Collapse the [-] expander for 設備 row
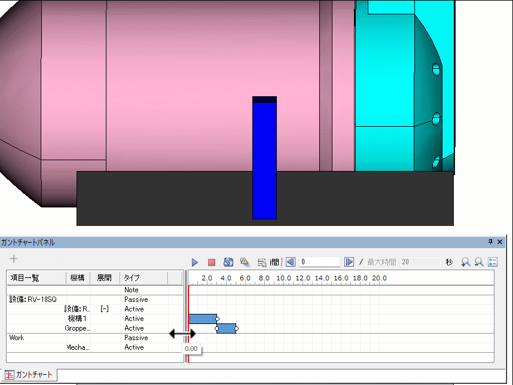The height and width of the screenshot is (385, 513). [x=104, y=309]
